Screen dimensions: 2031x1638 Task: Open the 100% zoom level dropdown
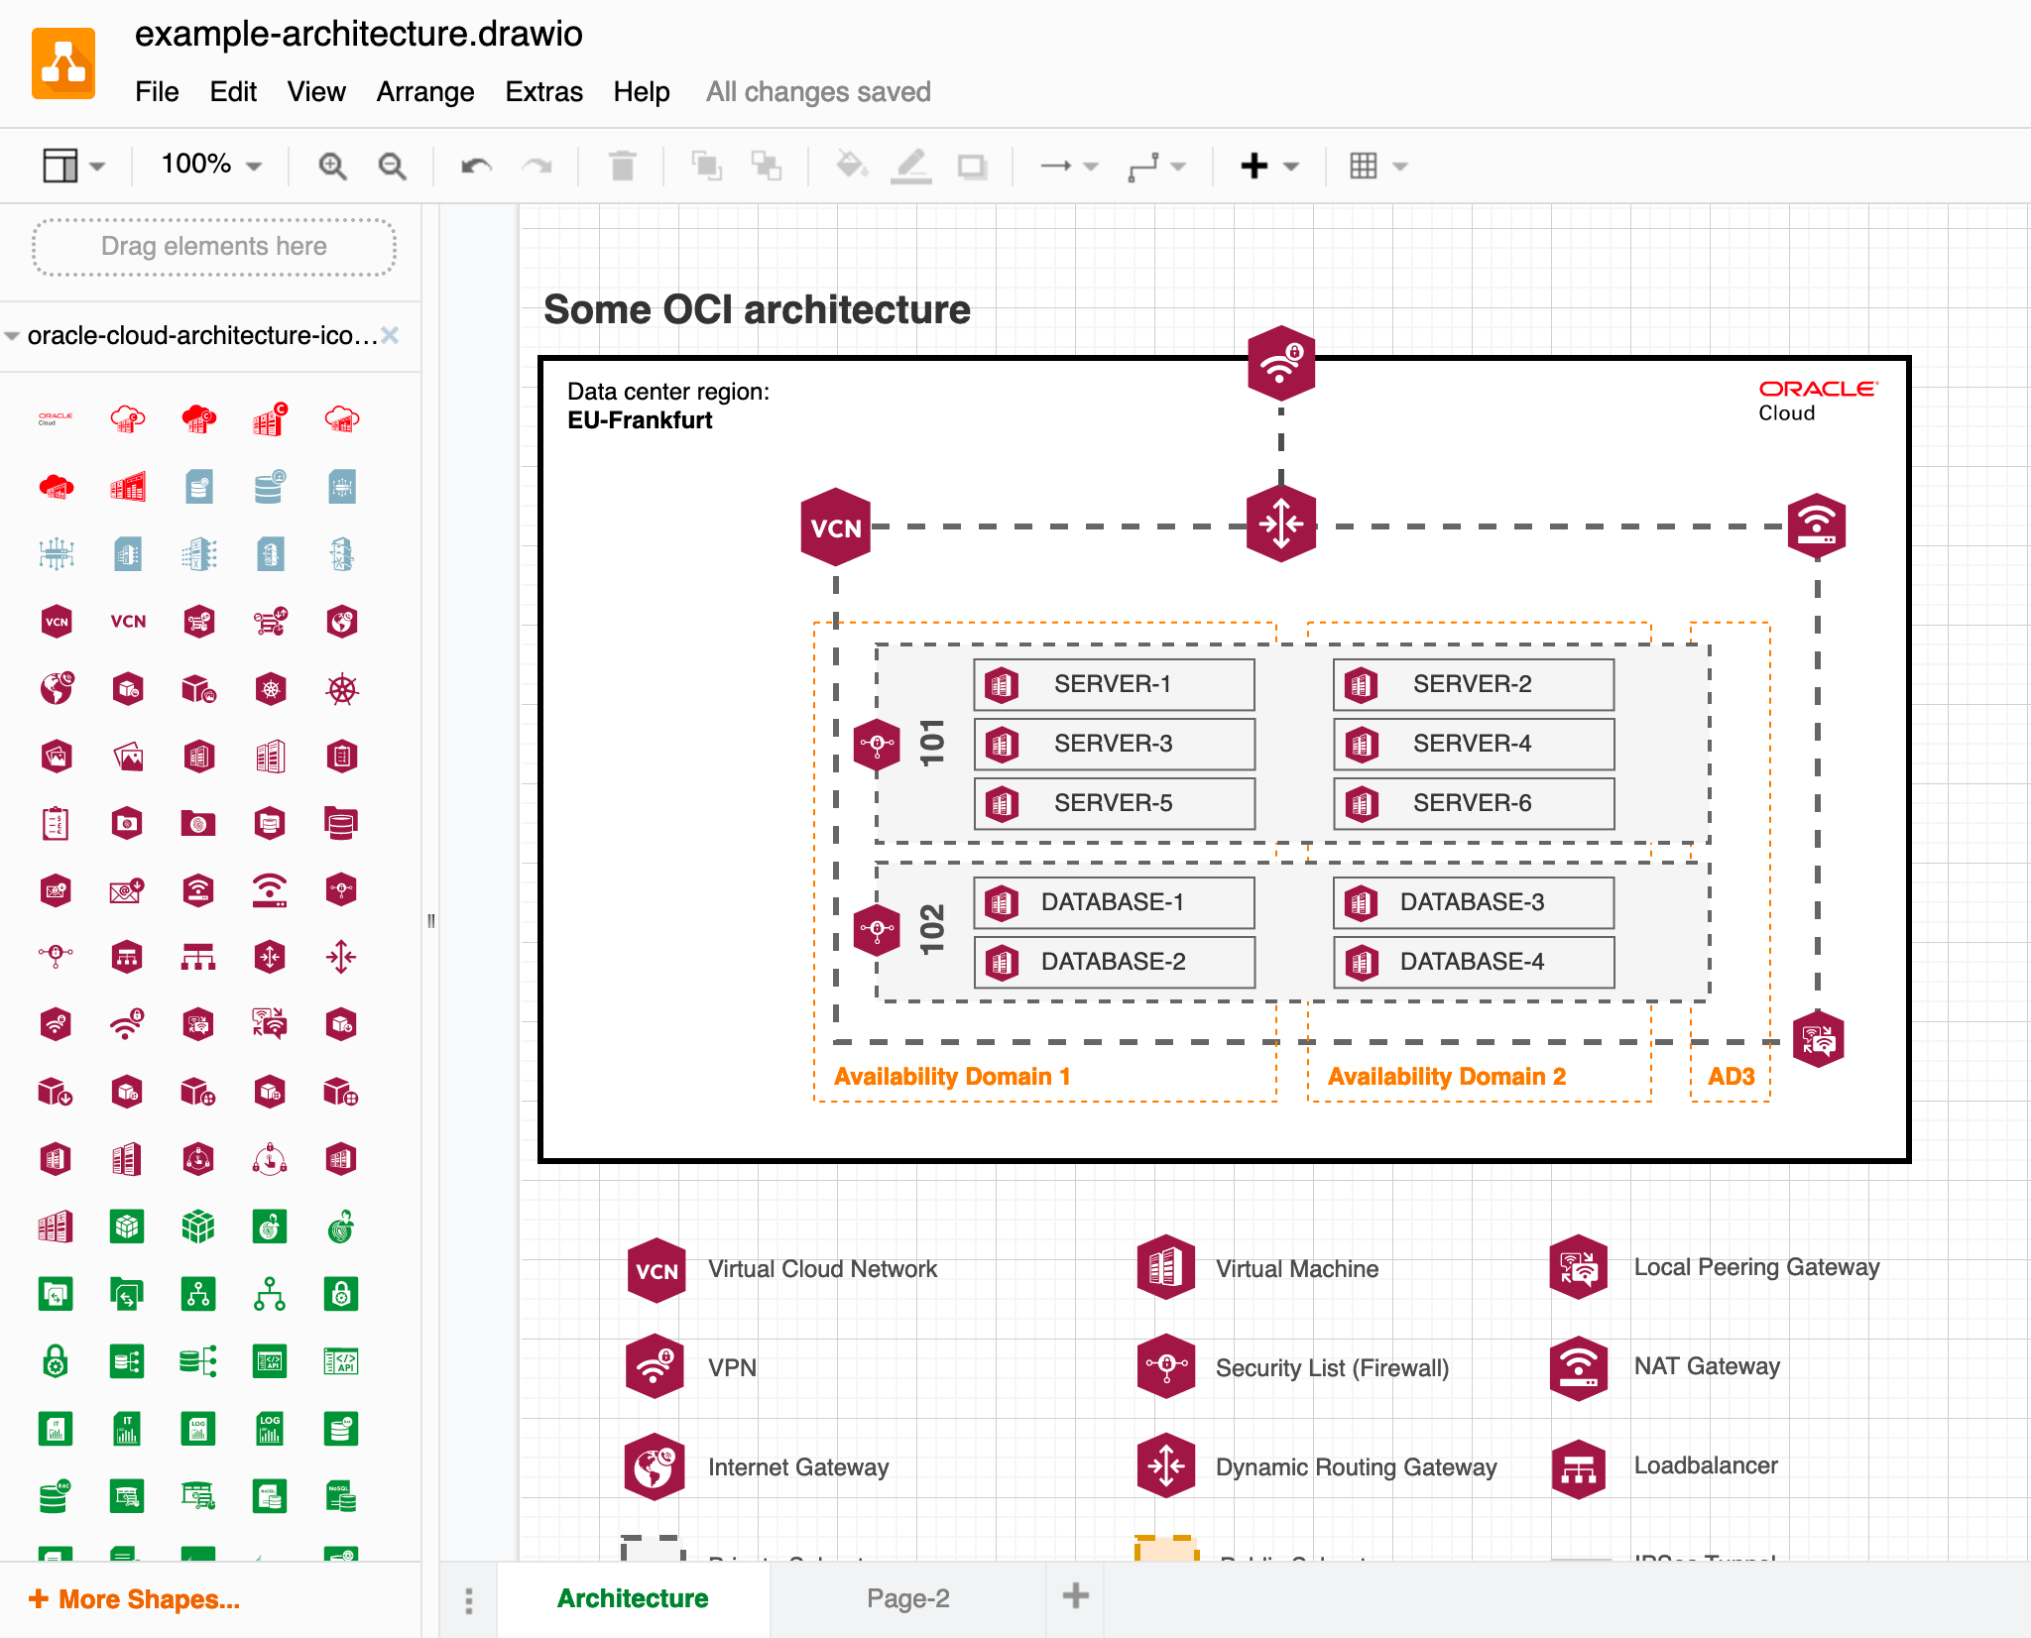tap(211, 165)
